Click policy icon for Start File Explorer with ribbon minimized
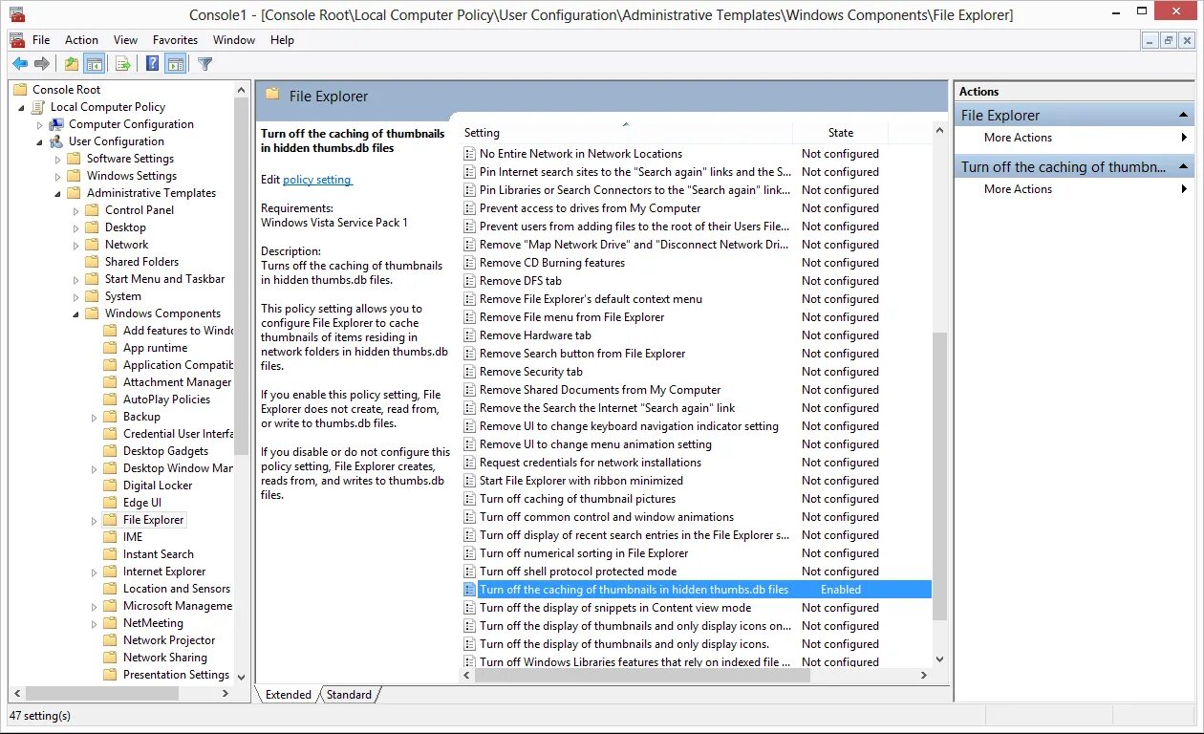Screen dimensions: 1204x734 469,481
